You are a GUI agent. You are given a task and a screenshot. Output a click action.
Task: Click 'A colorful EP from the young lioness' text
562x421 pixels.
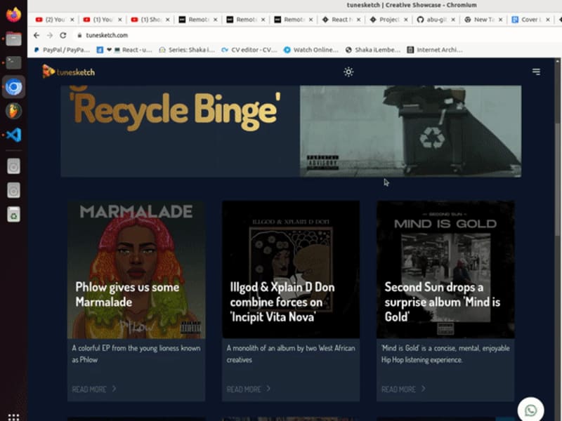point(136,354)
